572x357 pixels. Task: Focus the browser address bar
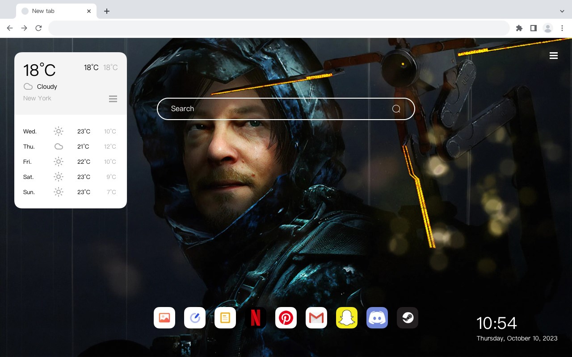[x=279, y=28]
